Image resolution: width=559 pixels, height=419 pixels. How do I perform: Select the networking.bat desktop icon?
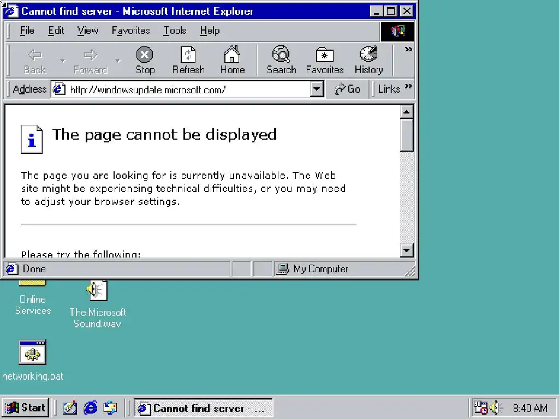(x=32, y=361)
